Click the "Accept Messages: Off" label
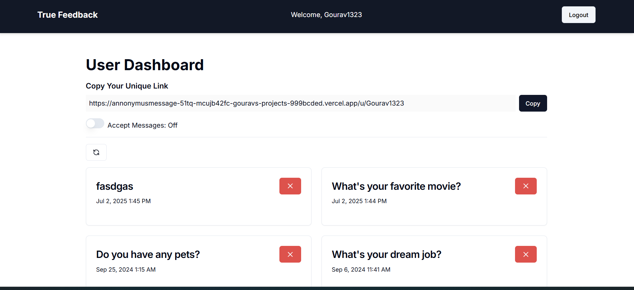634x290 pixels. pos(142,125)
